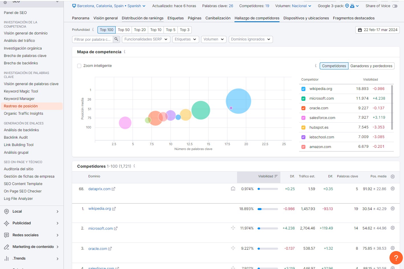Open the Funcionalidades SERP dropdown
The width and height of the screenshot is (404, 269).
tap(146, 39)
